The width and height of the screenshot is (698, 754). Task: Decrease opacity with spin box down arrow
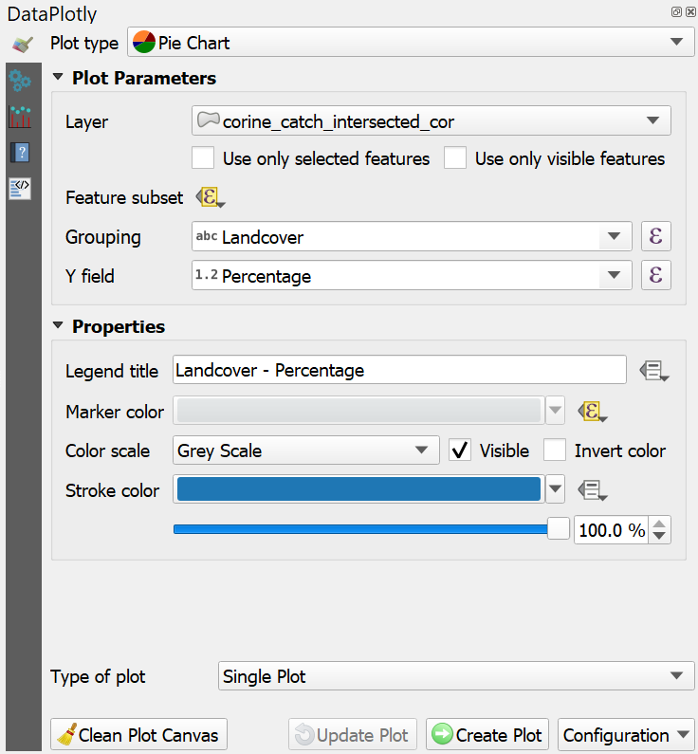pos(659,536)
